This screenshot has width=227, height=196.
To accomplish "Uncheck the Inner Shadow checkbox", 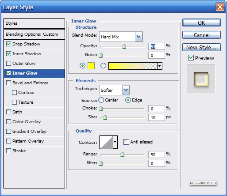I will click(x=8, y=53).
